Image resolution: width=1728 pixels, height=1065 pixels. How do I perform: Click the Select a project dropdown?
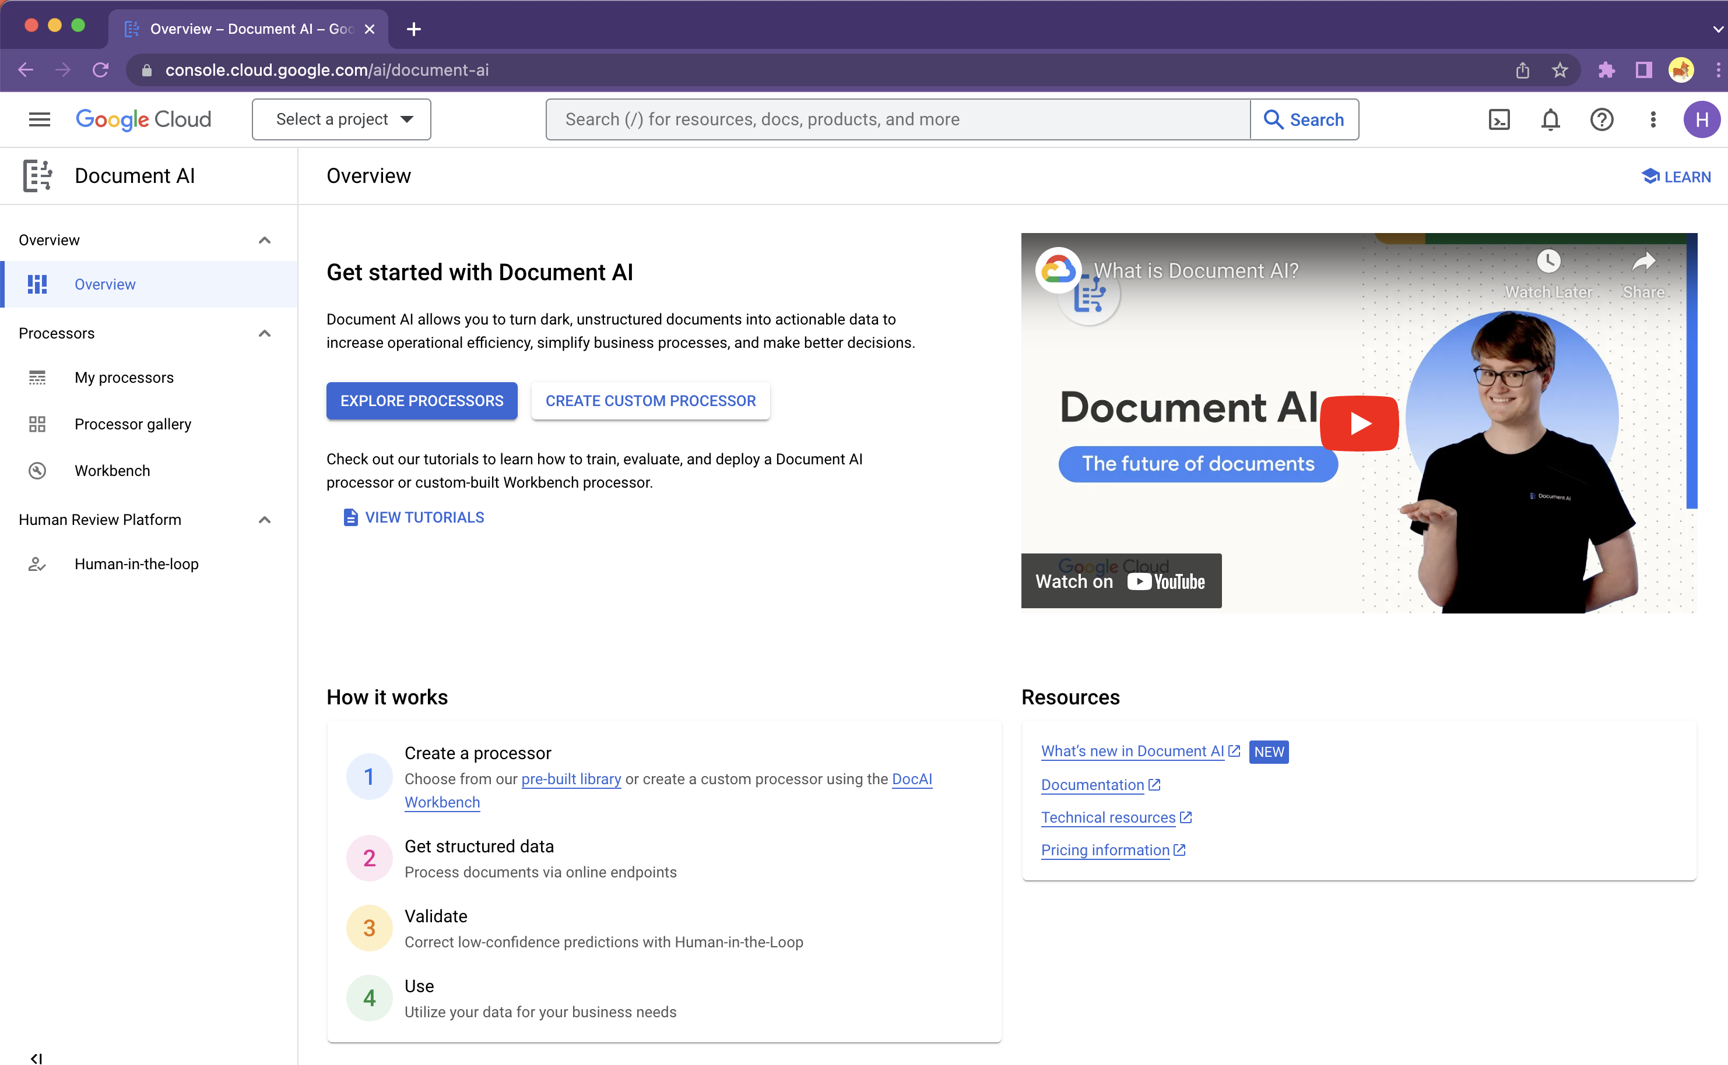pyautogui.click(x=340, y=118)
